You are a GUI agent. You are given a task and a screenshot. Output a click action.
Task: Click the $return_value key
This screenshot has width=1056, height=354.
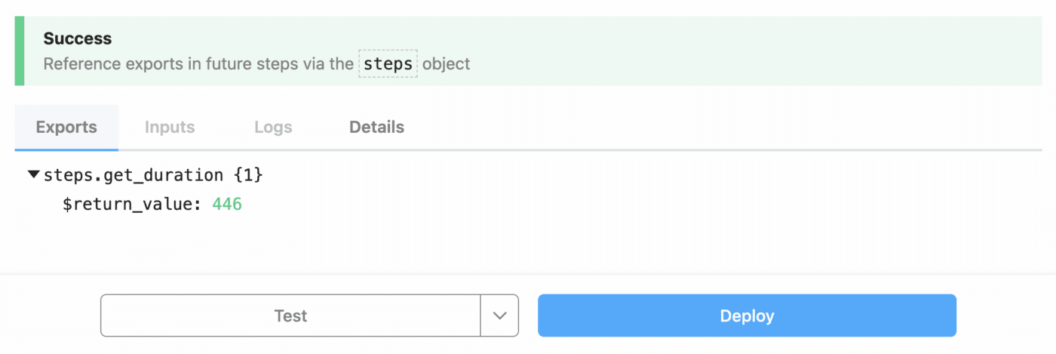[x=131, y=204]
